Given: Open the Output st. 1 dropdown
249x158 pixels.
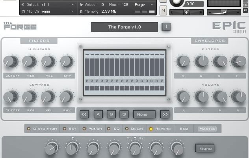Looking at the screenshot, I should pos(48,4).
